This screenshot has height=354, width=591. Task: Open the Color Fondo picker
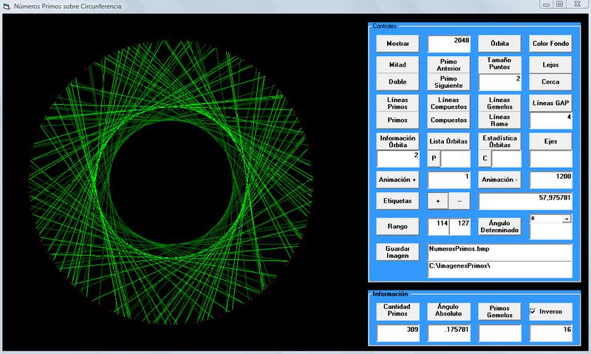550,44
